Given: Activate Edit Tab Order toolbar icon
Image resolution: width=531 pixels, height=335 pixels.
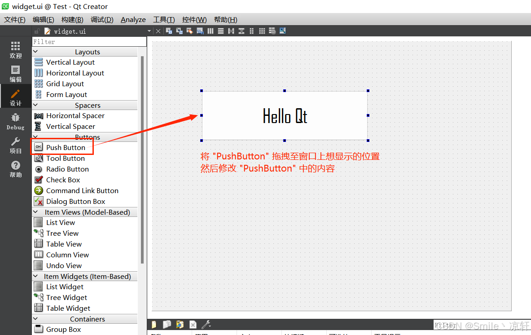Looking at the screenshot, I should click(x=200, y=31).
